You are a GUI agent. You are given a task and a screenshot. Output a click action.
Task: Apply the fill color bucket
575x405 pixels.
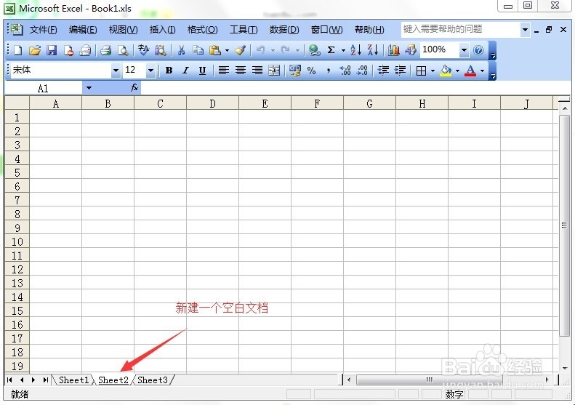pos(446,70)
